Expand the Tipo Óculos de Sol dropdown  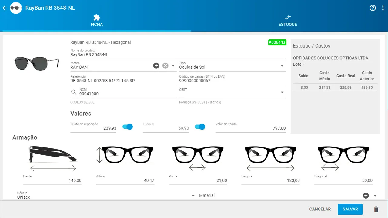(282, 66)
